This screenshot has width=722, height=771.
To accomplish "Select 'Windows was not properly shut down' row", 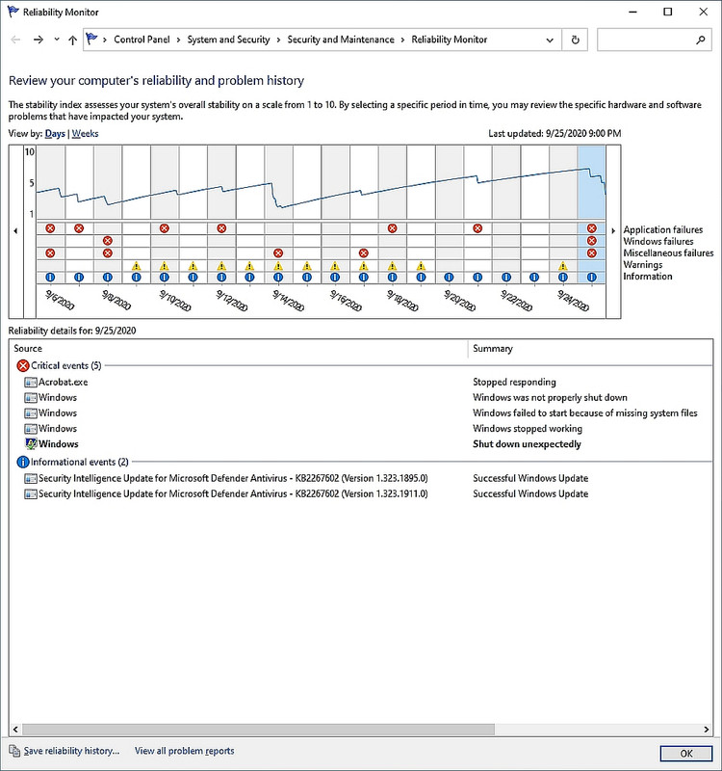I will 361,397.
